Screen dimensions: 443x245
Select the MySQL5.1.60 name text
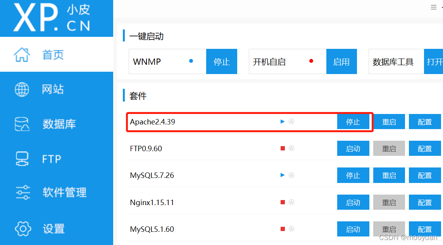point(152,229)
